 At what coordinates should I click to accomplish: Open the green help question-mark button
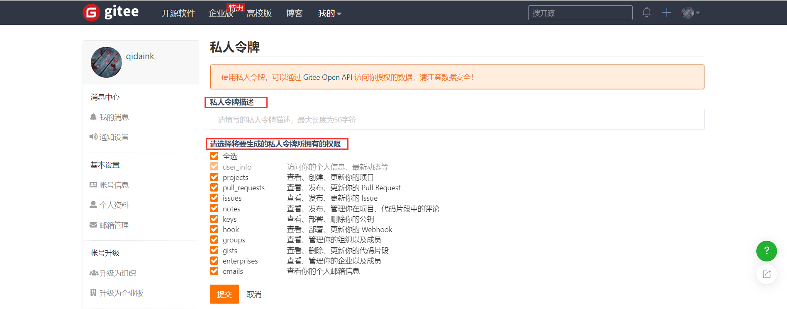click(766, 251)
